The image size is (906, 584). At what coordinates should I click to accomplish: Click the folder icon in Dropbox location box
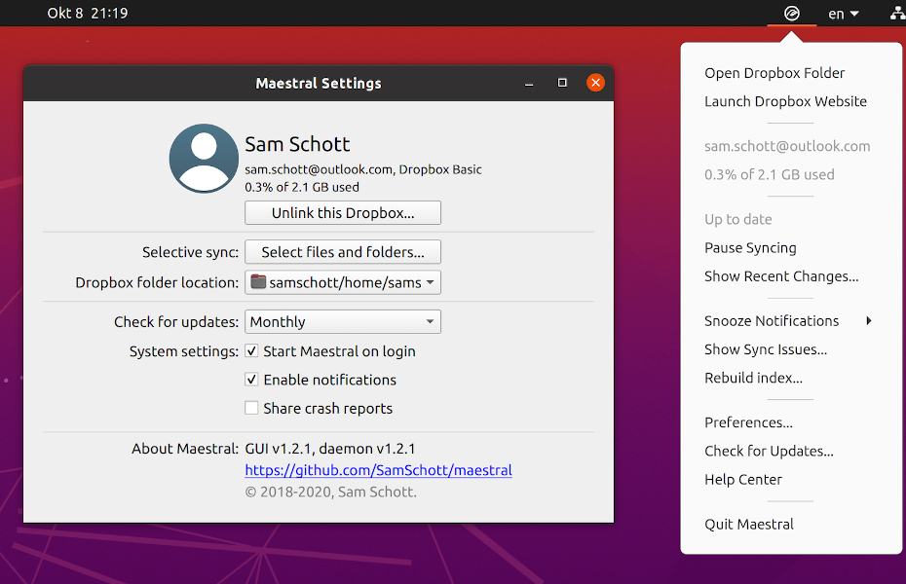point(258,282)
